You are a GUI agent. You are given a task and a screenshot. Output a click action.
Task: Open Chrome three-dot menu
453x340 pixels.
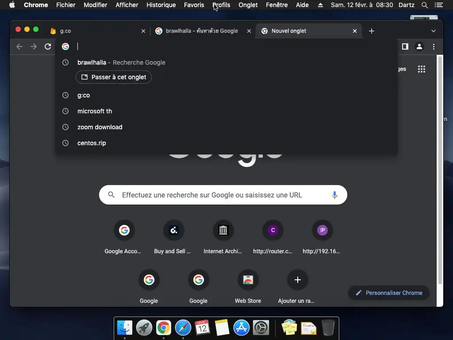tap(434, 46)
